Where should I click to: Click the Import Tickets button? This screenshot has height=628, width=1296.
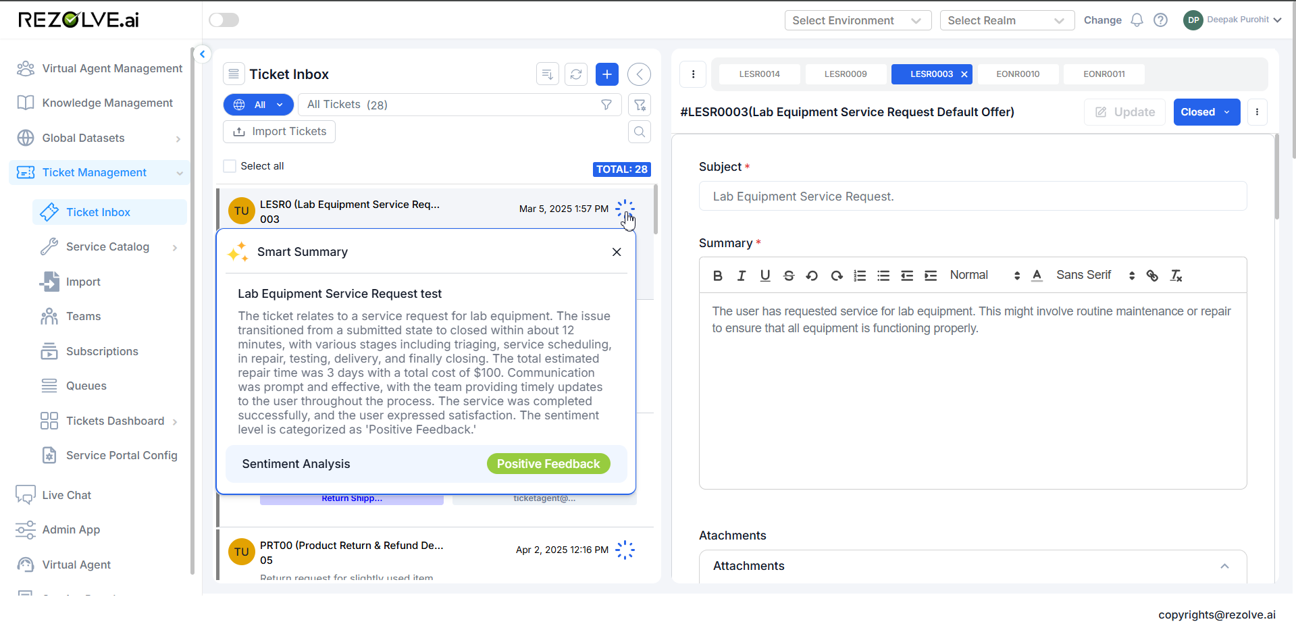(279, 132)
